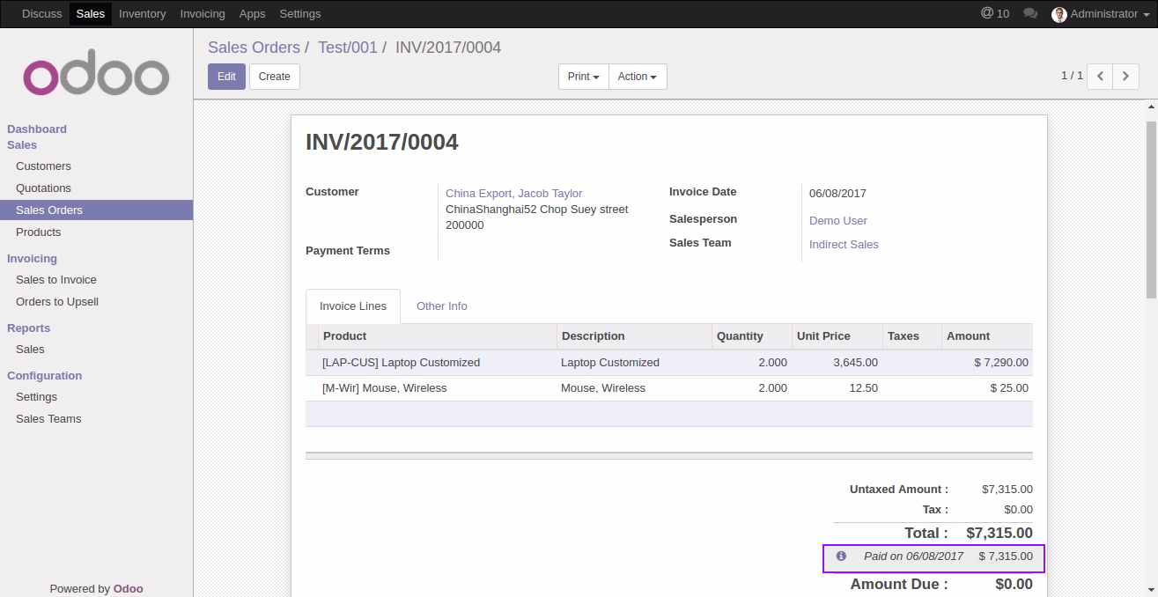Open the Discuss menu
The image size is (1158, 597).
pos(42,14)
